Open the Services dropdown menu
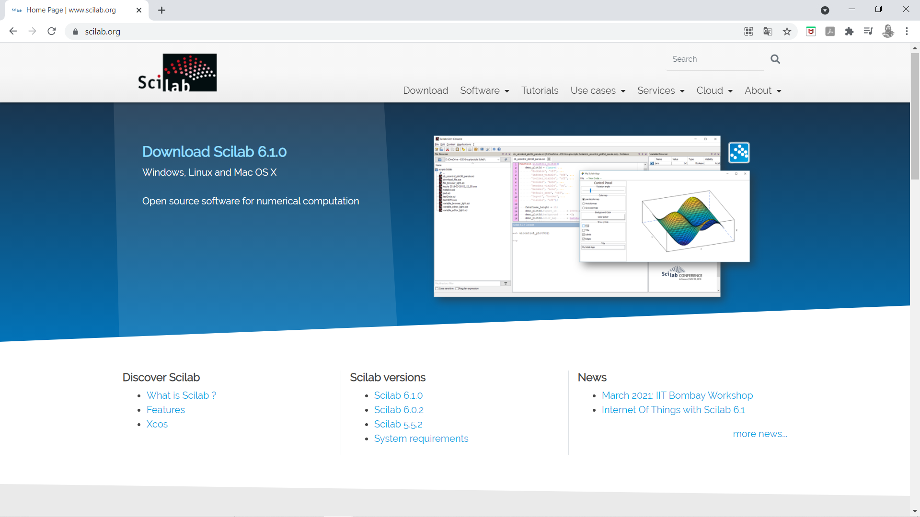Image resolution: width=920 pixels, height=517 pixels. pos(660,90)
